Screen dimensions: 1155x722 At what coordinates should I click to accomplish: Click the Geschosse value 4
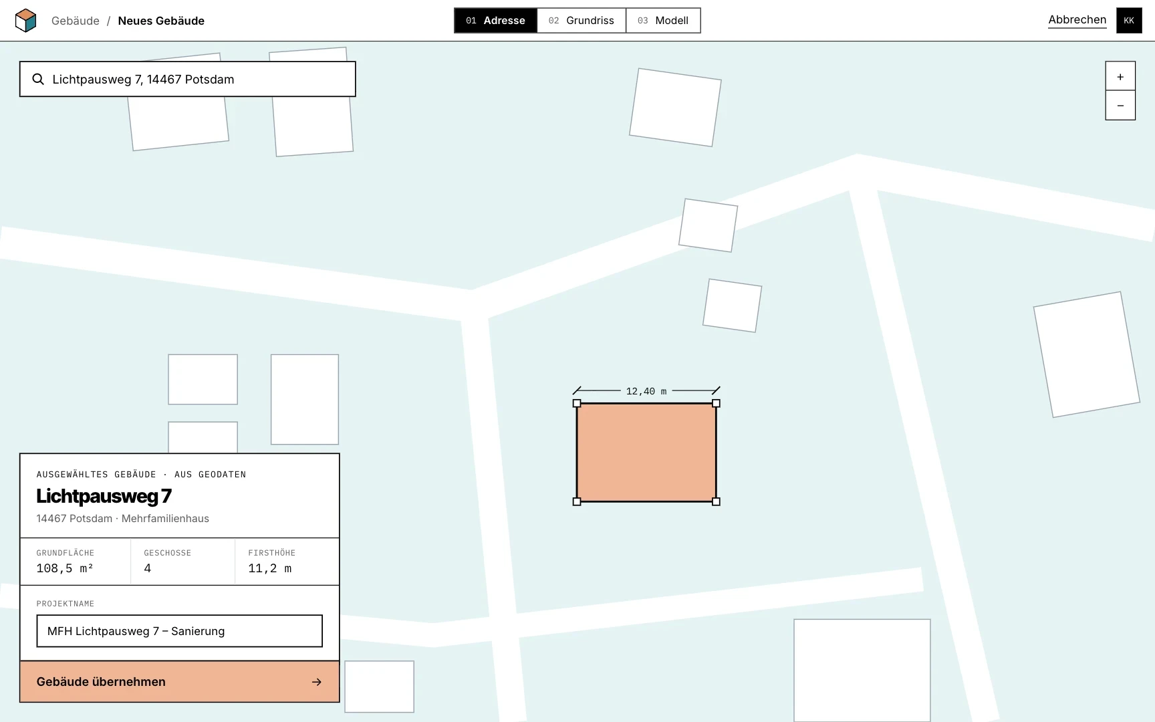point(148,568)
